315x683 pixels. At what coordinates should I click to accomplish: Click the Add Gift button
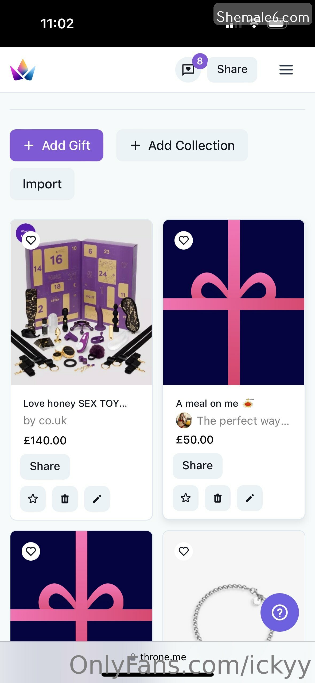[x=56, y=145]
